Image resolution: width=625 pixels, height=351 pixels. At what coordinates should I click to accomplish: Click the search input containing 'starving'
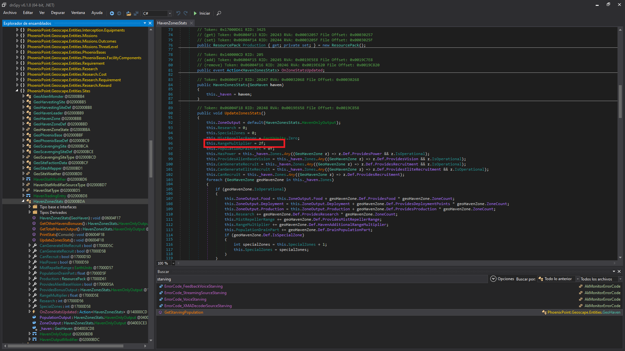click(322, 279)
